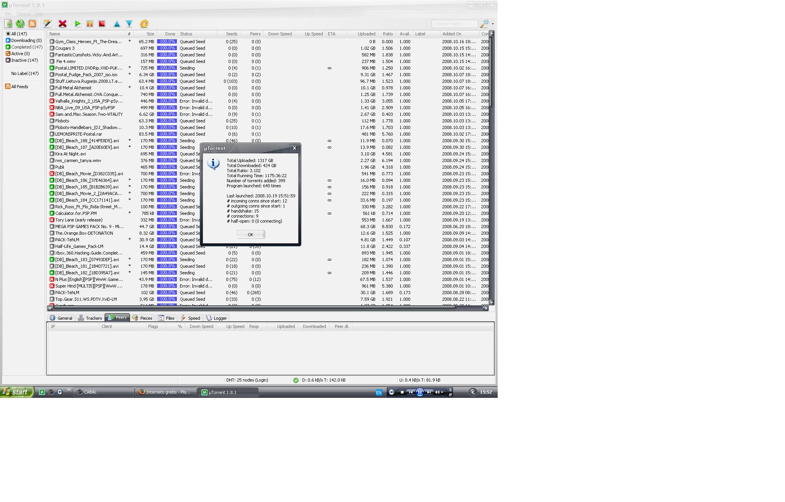Click the EN language indicator in taskbar
This screenshot has height=502, width=785.
(x=378, y=392)
